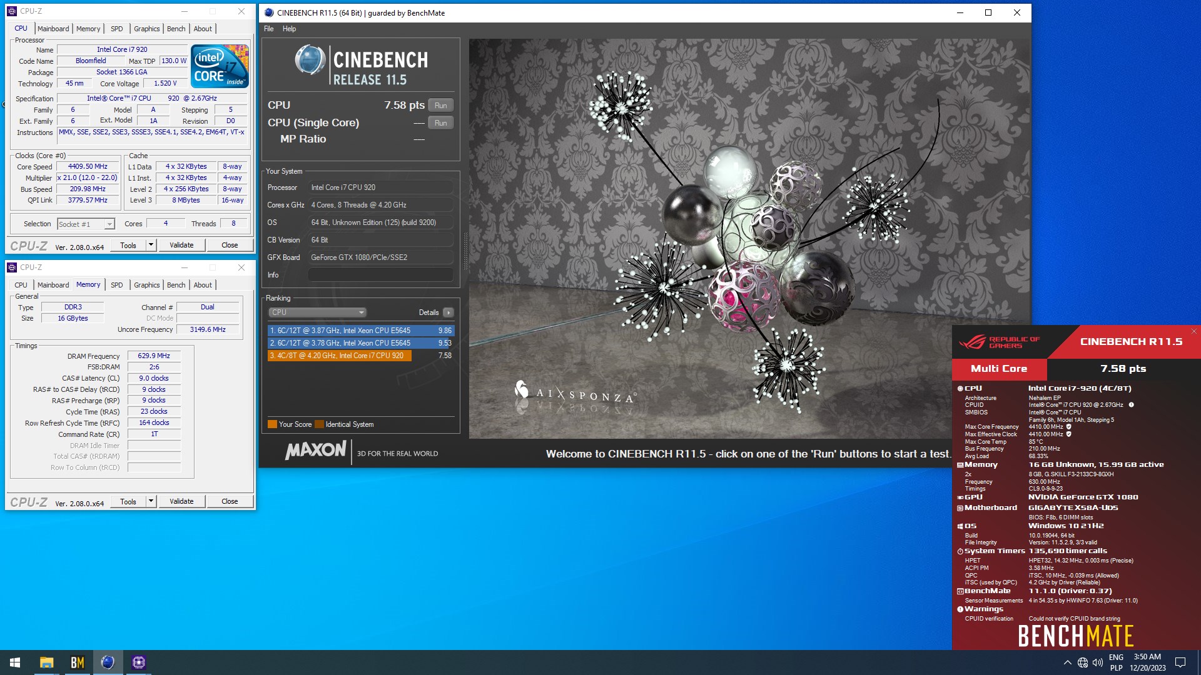The width and height of the screenshot is (1201, 675).
Task: Run the multi-core CPU test
Action: point(441,106)
